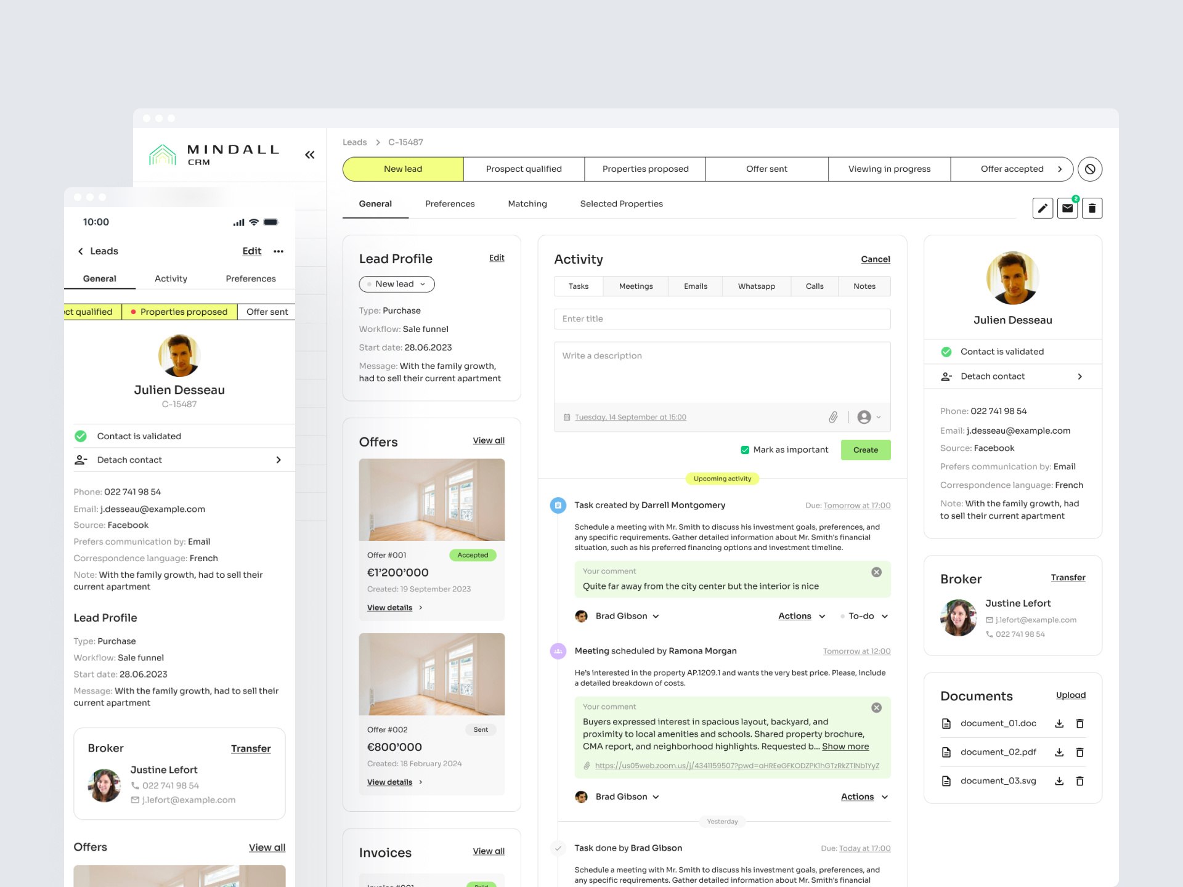Open the New lead status dropdown in Lead Profile
The height and width of the screenshot is (887, 1183).
click(397, 284)
